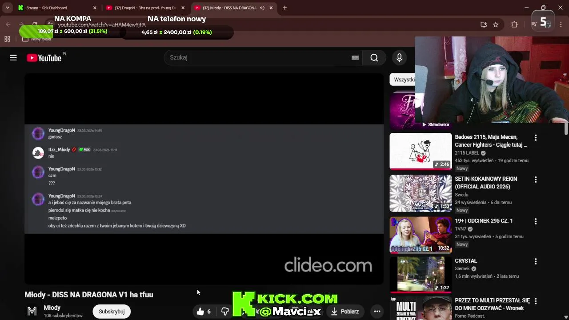This screenshot has height=320, width=569.
Task: Click video title Młody - DISS NA DRAGONA V1
Action: click(89, 295)
